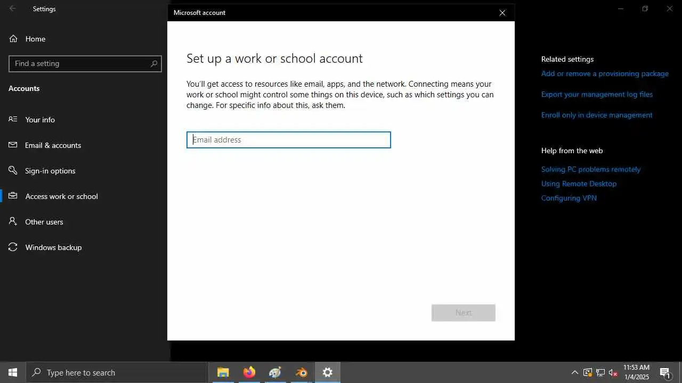Close the Settings window
Screen dimensions: 682x383
click(x=670, y=9)
